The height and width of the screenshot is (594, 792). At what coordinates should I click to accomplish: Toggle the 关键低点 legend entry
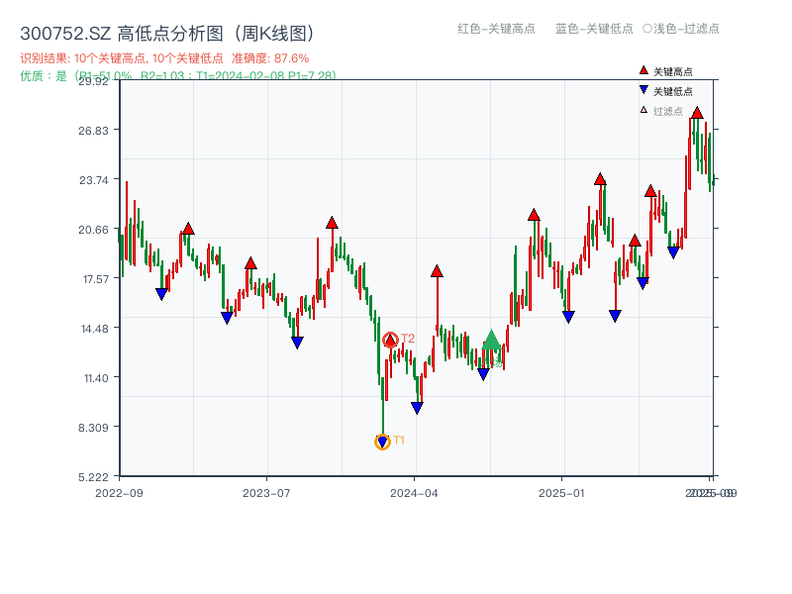666,91
